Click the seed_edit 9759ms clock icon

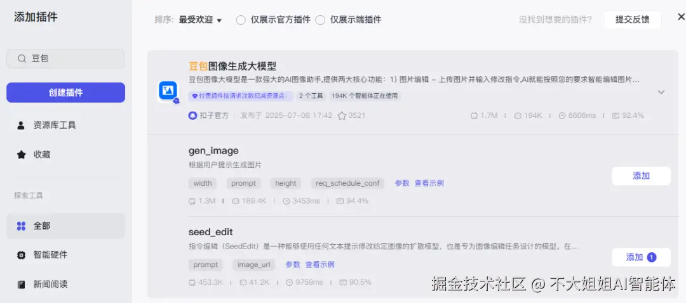(x=289, y=283)
